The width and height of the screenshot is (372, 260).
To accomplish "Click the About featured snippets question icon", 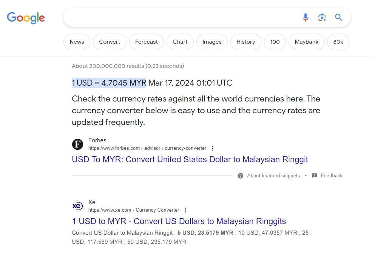I will (240, 175).
